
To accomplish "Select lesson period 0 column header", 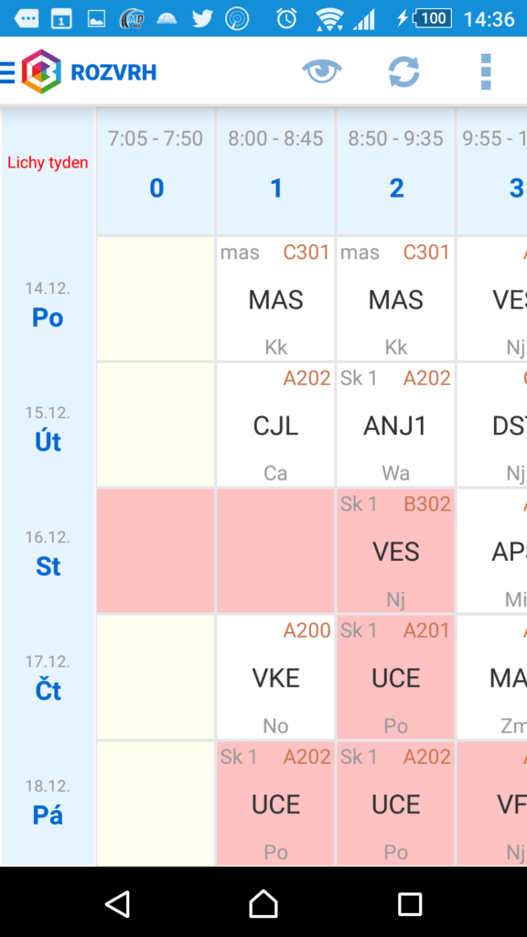I will pos(156,171).
